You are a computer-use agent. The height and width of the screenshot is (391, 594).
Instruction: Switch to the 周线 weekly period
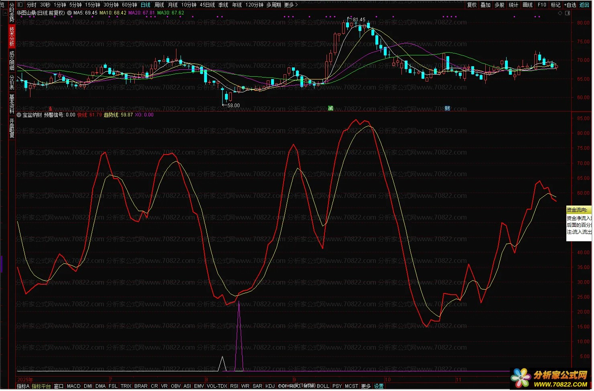159,5
